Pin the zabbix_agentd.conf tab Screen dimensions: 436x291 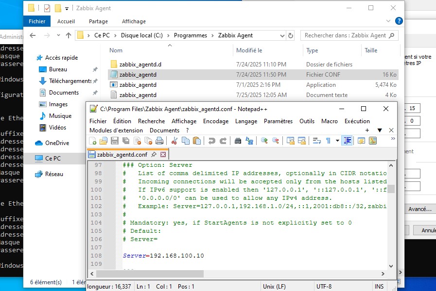154,155
